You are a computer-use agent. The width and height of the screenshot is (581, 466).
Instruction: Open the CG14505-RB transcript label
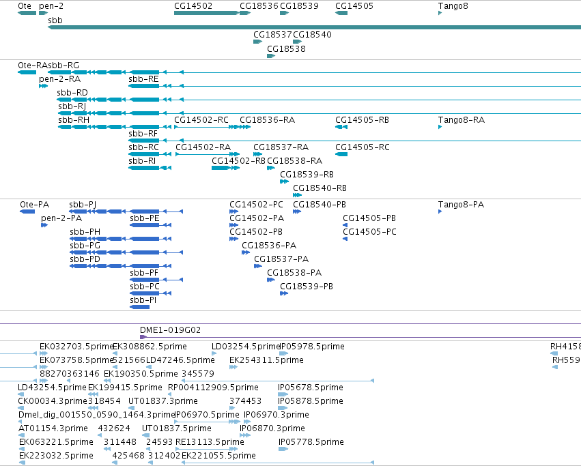pos(362,120)
